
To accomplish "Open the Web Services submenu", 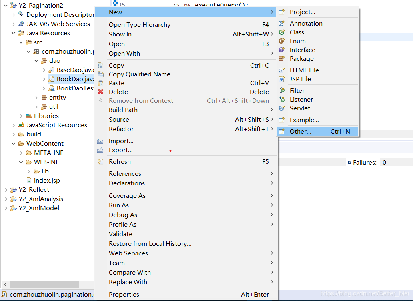I will point(185,253).
